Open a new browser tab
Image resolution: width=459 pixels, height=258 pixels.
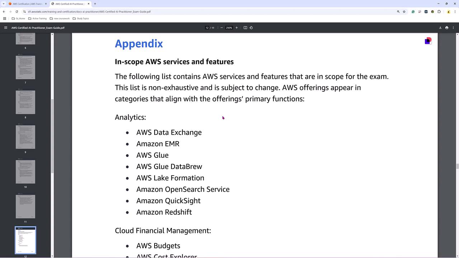coord(95,4)
